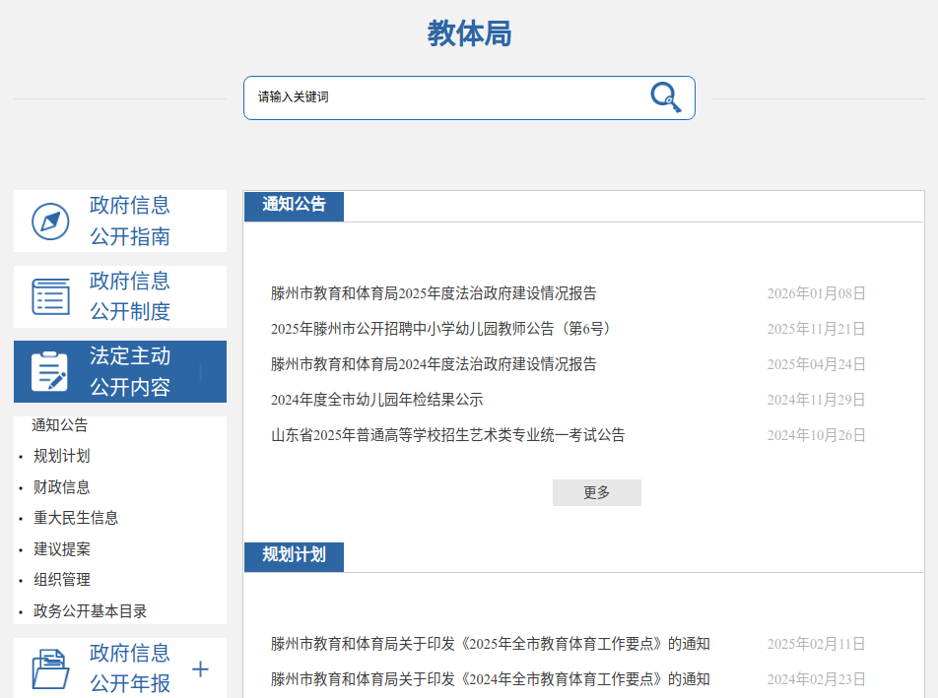The height and width of the screenshot is (698, 938).
Task: Open the 2025年公开招聘中小学幼儿园教师公告 link
Action: click(447, 329)
